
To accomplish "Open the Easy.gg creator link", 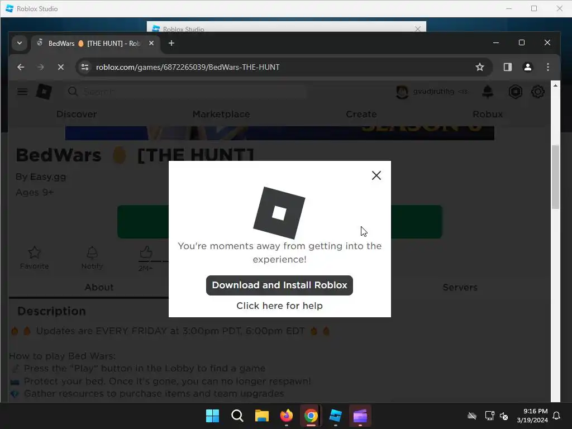I will (48, 177).
